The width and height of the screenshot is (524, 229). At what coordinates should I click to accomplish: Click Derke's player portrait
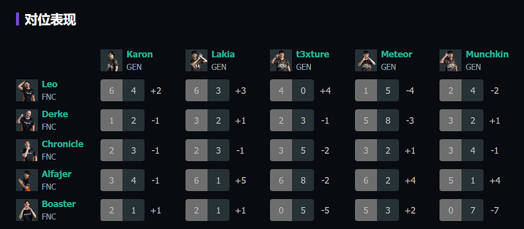[26, 120]
